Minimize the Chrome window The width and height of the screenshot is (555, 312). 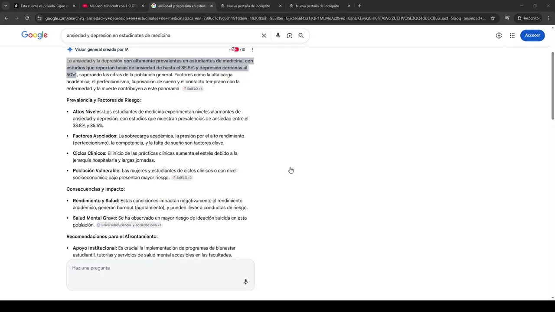point(522,6)
